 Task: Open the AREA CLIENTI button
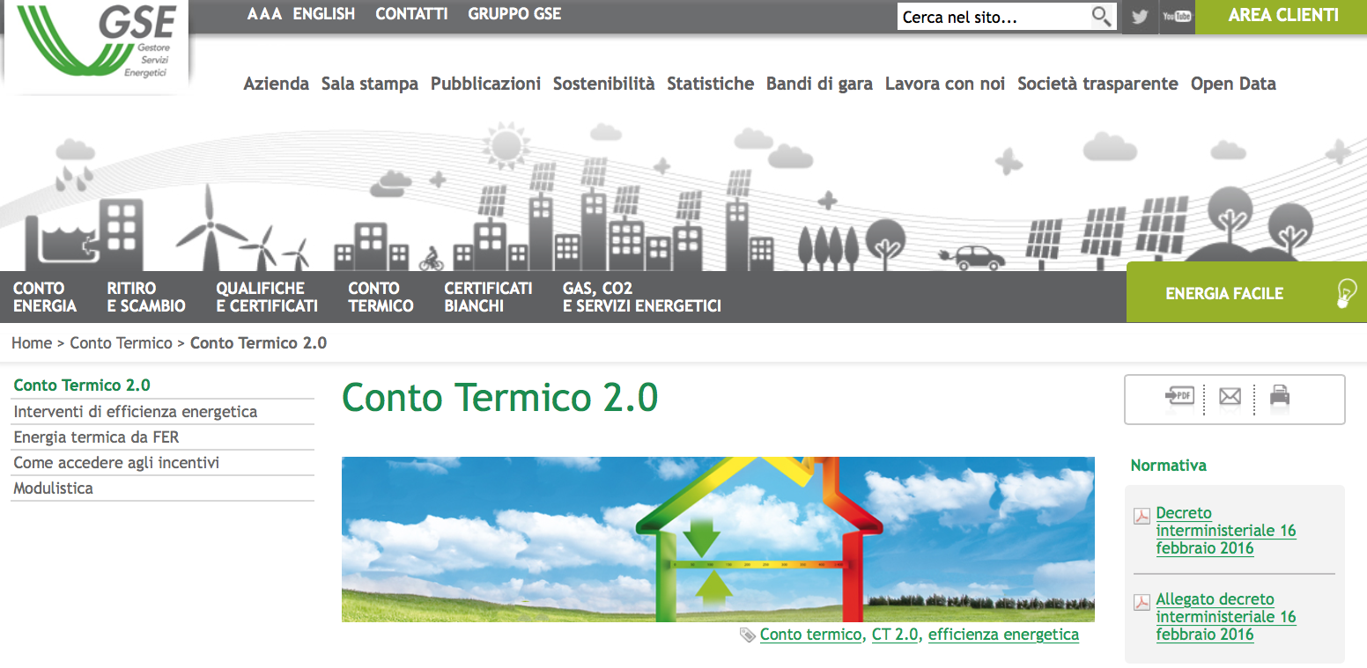pos(1282,15)
